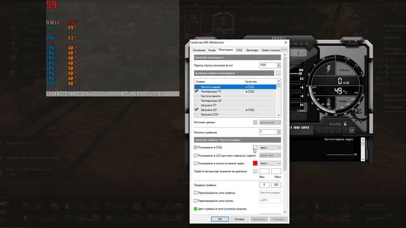Image resolution: width=406 pixels, height=228 pixels.
Task: Click the properties panel vertical scrollbar thumb
Action: (285, 114)
